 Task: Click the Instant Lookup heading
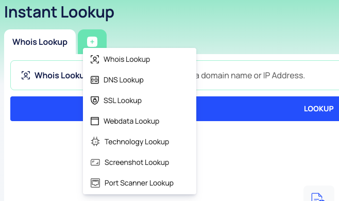59,12
